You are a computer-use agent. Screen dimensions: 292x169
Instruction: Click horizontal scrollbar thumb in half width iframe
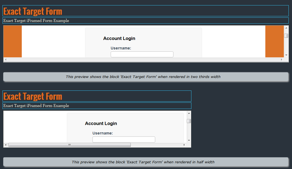point(69,145)
